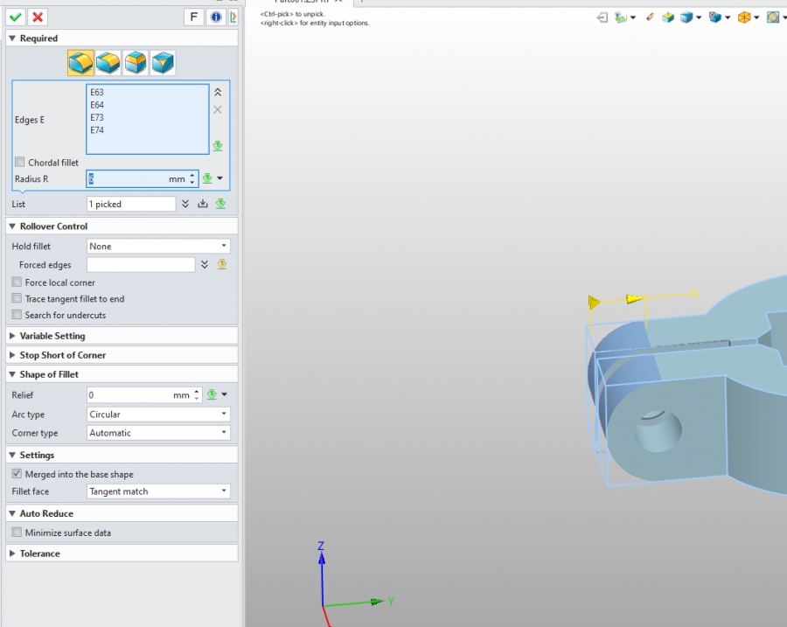Click the List import tray icon
Image resolution: width=787 pixels, height=627 pixels.
pos(203,204)
